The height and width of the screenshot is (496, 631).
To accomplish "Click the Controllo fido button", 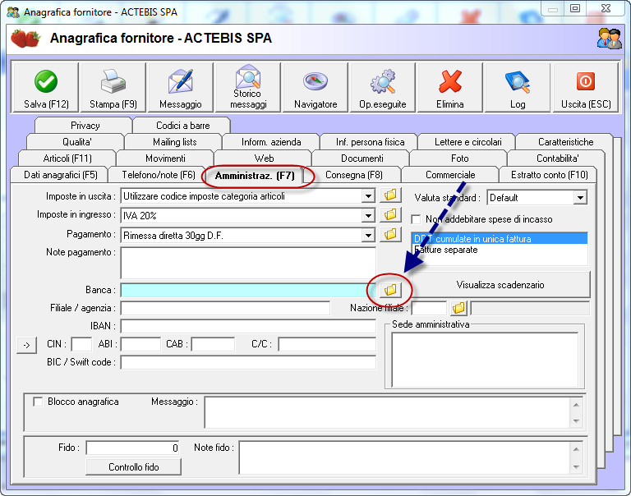I will tap(134, 467).
